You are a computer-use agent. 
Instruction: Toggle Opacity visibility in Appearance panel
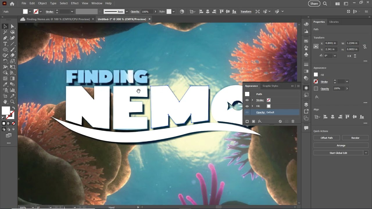pyautogui.click(x=247, y=112)
